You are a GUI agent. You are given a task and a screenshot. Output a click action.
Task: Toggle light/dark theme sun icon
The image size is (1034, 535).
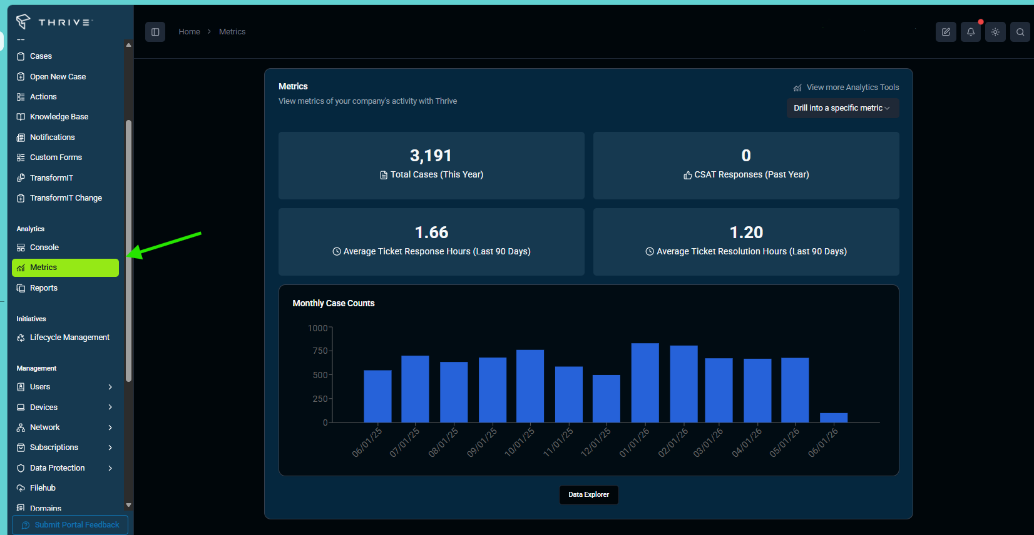click(x=995, y=32)
